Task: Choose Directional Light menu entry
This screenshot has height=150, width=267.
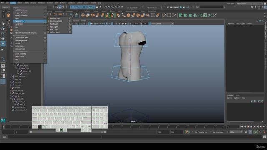Action: point(56,21)
